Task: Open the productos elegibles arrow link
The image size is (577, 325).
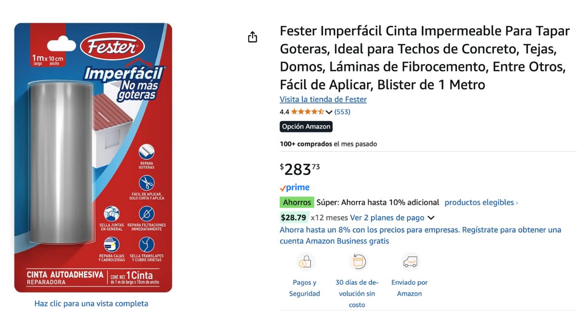Action: tap(481, 202)
